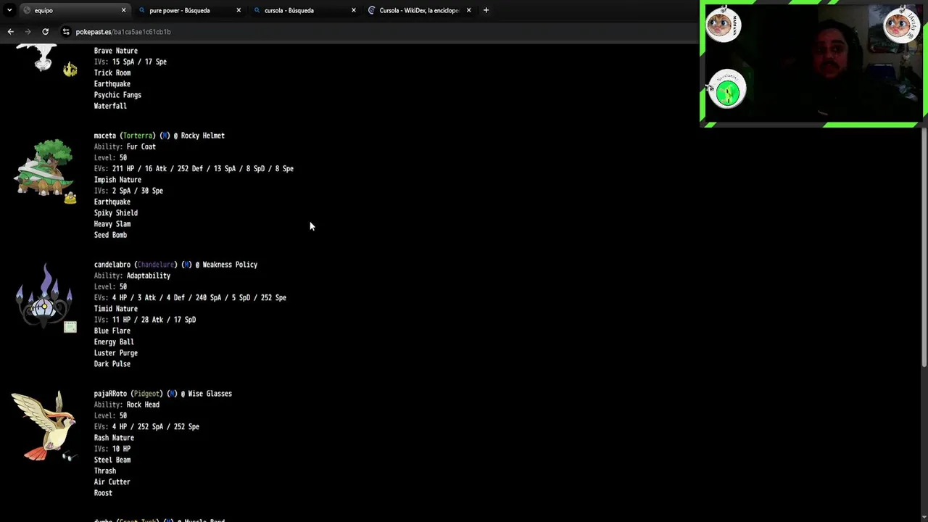The image size is (928, 522).
Task: Focus the pokepast.es address bar
Action: 377,31
